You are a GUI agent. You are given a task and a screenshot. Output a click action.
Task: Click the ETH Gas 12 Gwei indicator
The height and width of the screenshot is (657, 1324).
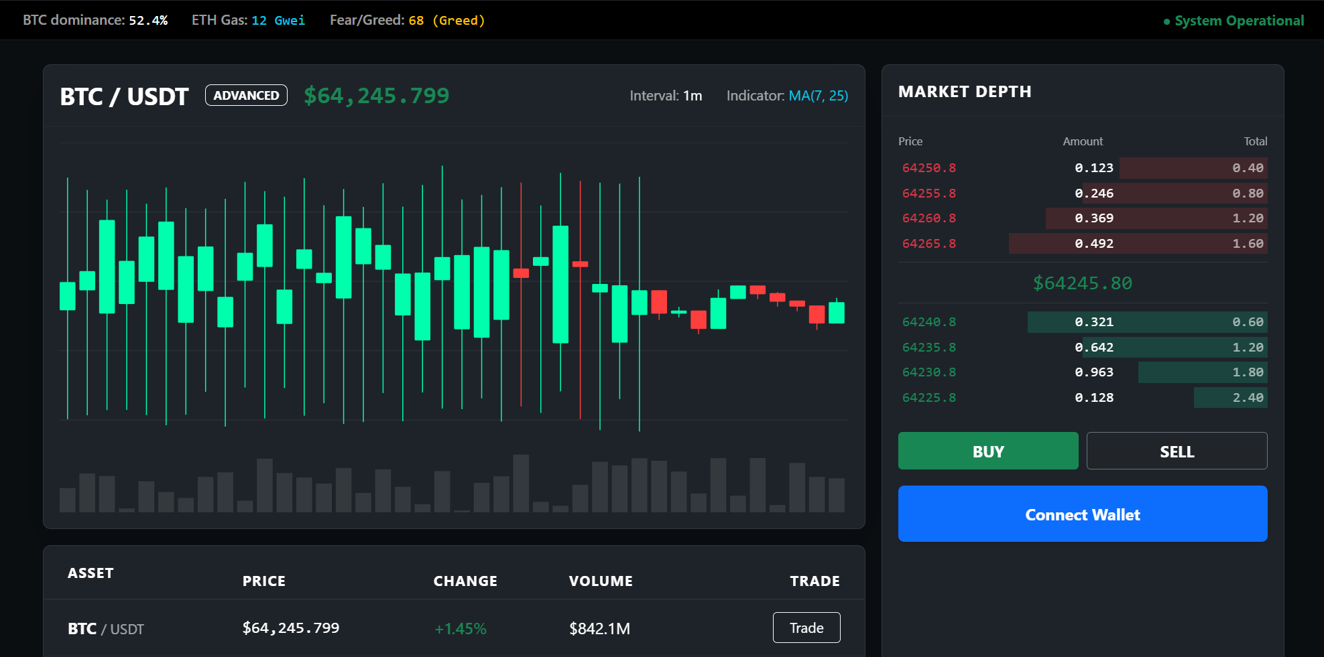[x=248, y=20]
